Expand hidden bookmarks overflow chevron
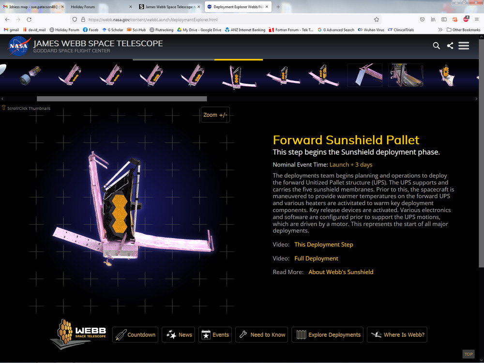This screenshot has height=363, width=484. (x=440, y=30)
